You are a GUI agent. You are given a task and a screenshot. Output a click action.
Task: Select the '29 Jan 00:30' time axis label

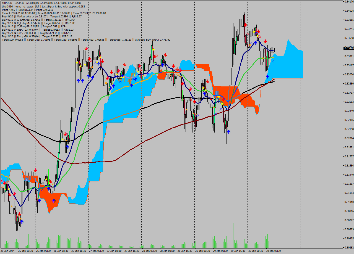click(x=202, y=251)
